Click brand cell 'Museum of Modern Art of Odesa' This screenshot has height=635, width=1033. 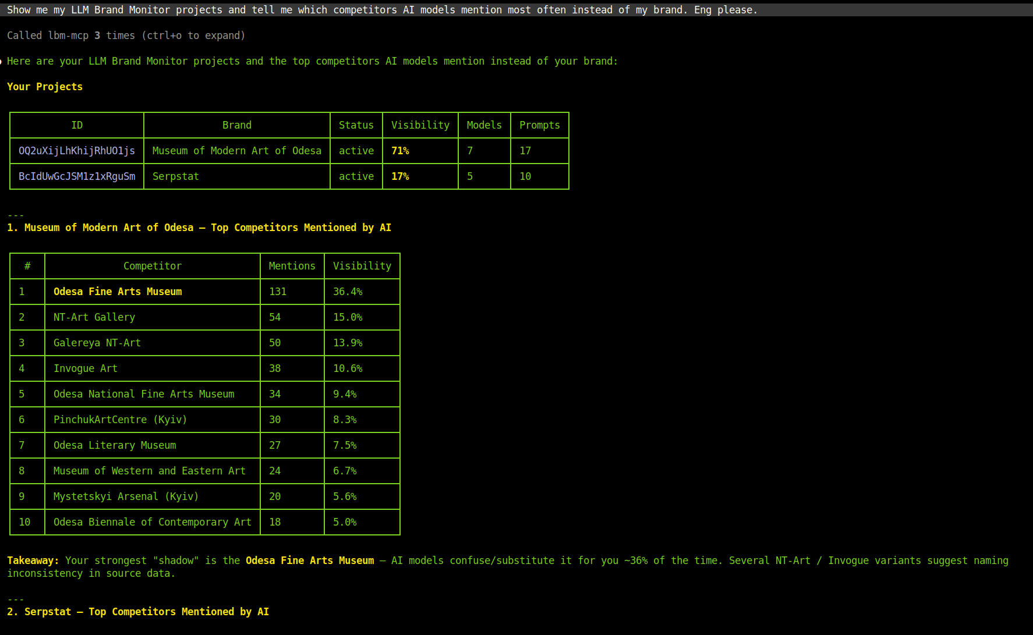click(x=237, y=151)
